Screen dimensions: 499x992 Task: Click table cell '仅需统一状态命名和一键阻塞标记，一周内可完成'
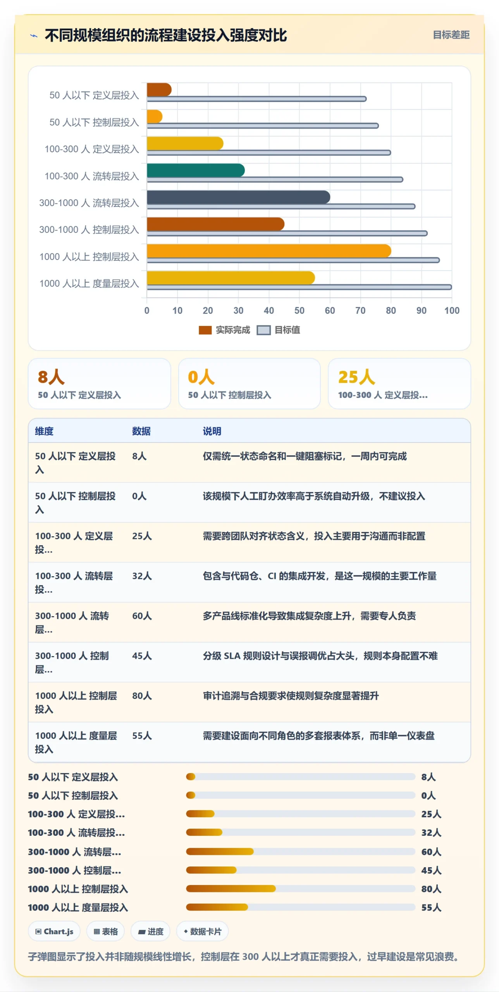[305, 456]
